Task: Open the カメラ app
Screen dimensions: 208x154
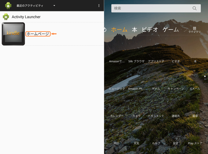Action: pyautogui.click(x=136, y=116)
